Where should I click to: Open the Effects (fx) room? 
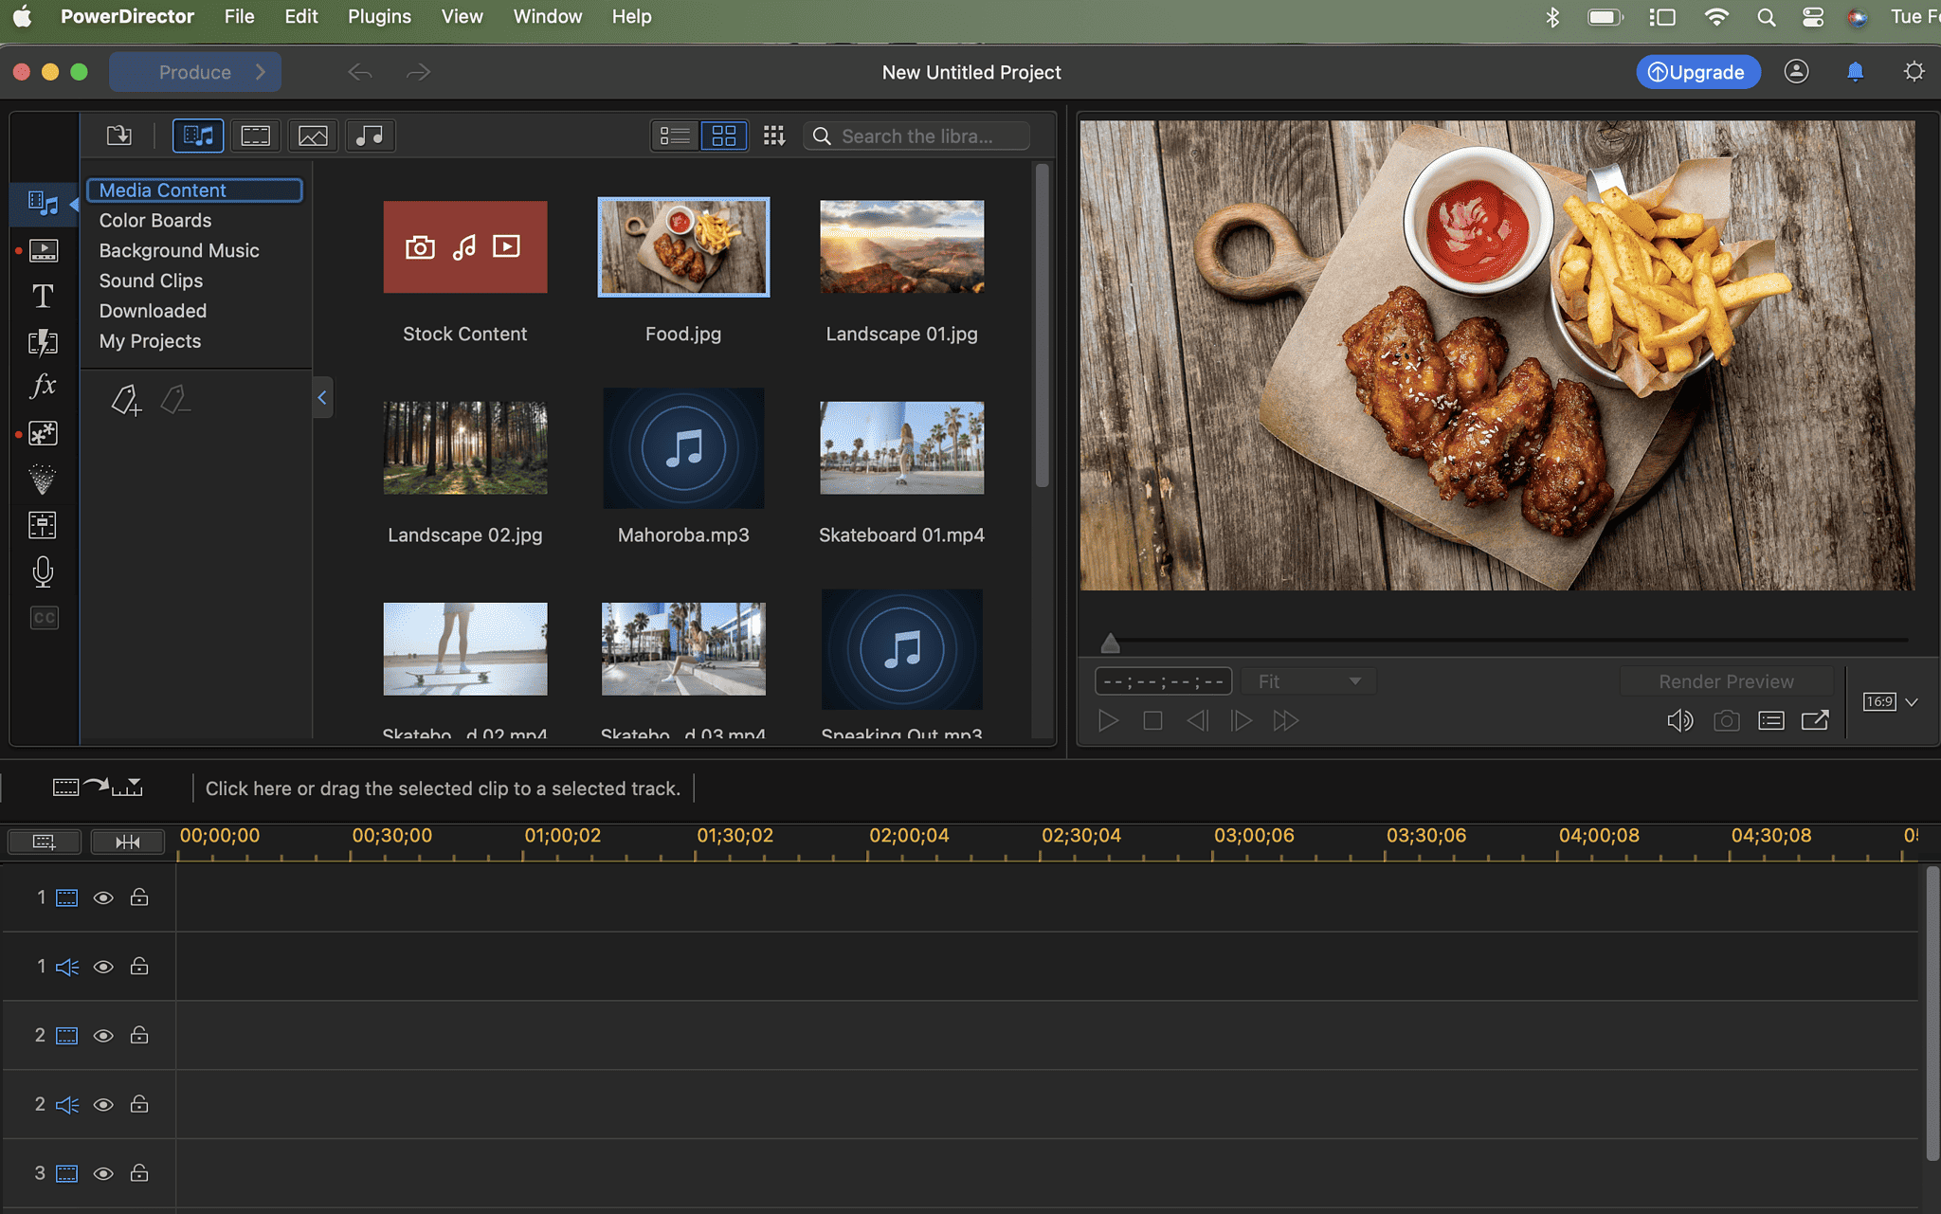point(44,386)
